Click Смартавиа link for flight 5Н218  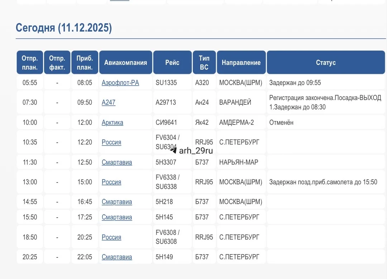117,202
